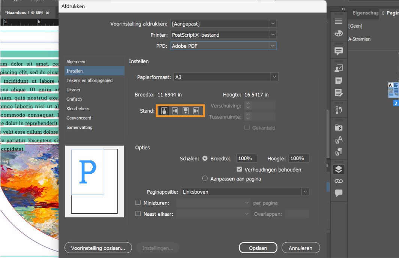Open the color palette Swatches icon
Image resolution: width=399 pixels, height=258 pixels.
pyautogui.click(x=339, y=33)
